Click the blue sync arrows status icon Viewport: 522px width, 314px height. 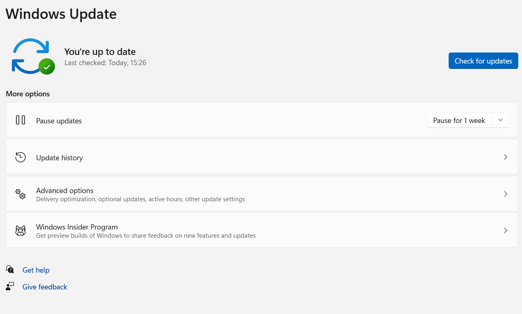pyautogui.click(x=33, y=56)
